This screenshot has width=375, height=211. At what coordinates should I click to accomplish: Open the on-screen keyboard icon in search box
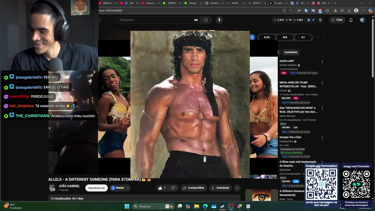tap(196, 20)
